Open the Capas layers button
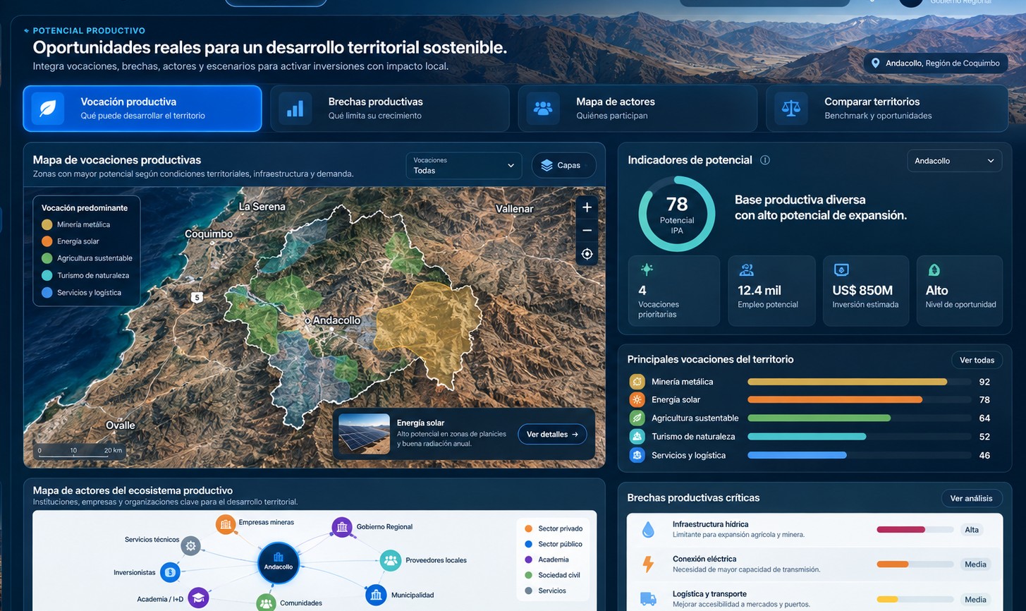This screenshot has height=611, width=1026. click(x=563, y=165)
